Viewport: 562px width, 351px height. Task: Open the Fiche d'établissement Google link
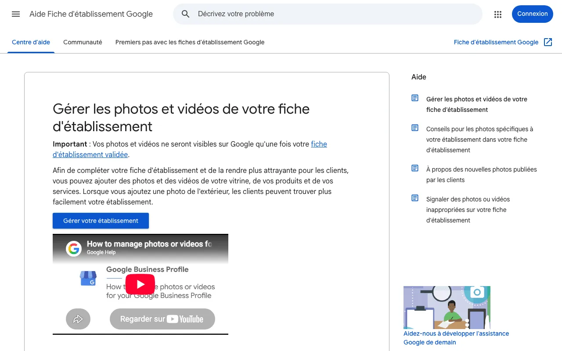point(496,43)
